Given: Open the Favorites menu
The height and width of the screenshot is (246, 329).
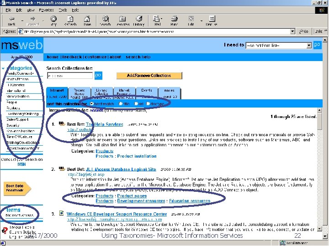Looking at the screenshot, I should point(46,10).
